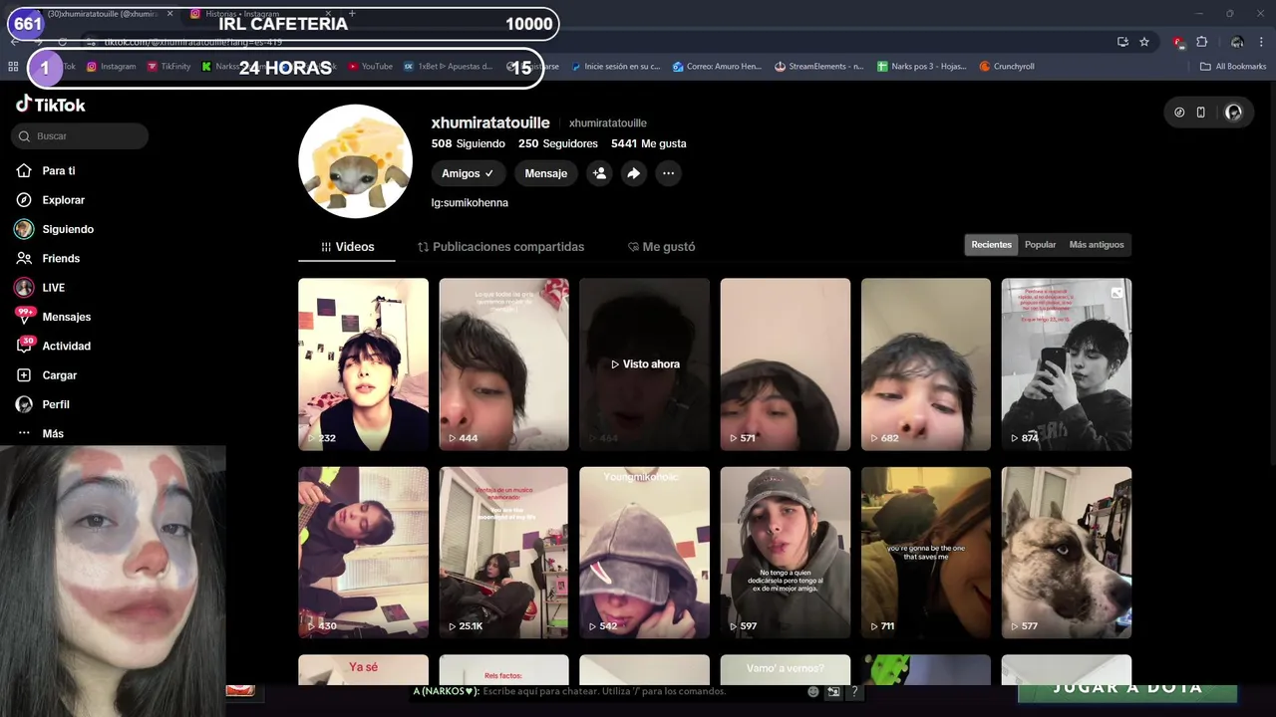Open the video with 682 views

tap(926, 364)
